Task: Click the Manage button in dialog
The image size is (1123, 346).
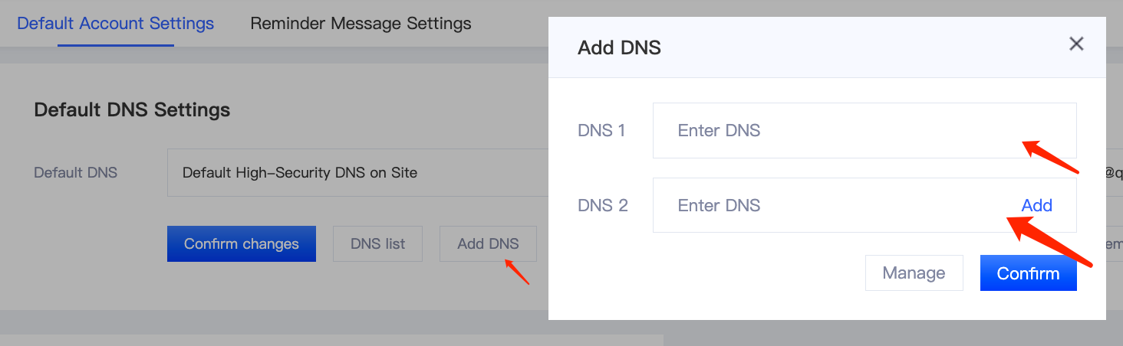Action: pyautogui.click(x=914, y=273)
